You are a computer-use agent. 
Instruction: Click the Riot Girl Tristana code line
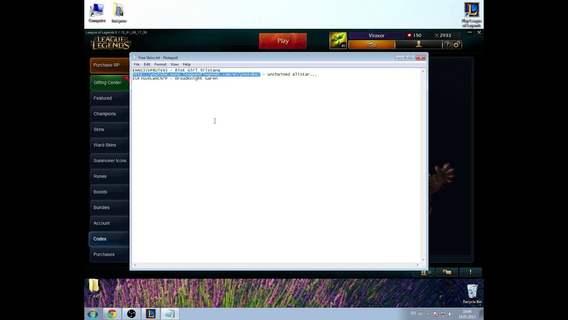click(176, 70)
